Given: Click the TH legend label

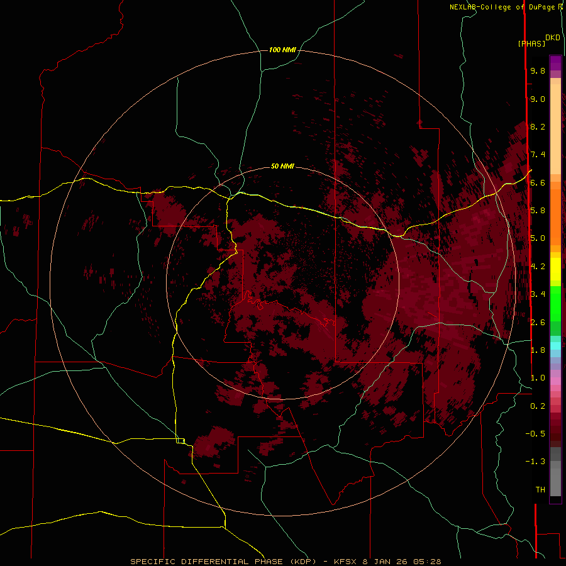Looking at the screenshot, I should (540, 490).
